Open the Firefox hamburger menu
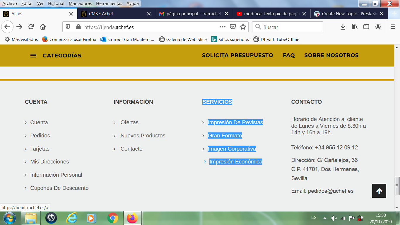Screen dimensions: 400x225 (x=393, y=27)
